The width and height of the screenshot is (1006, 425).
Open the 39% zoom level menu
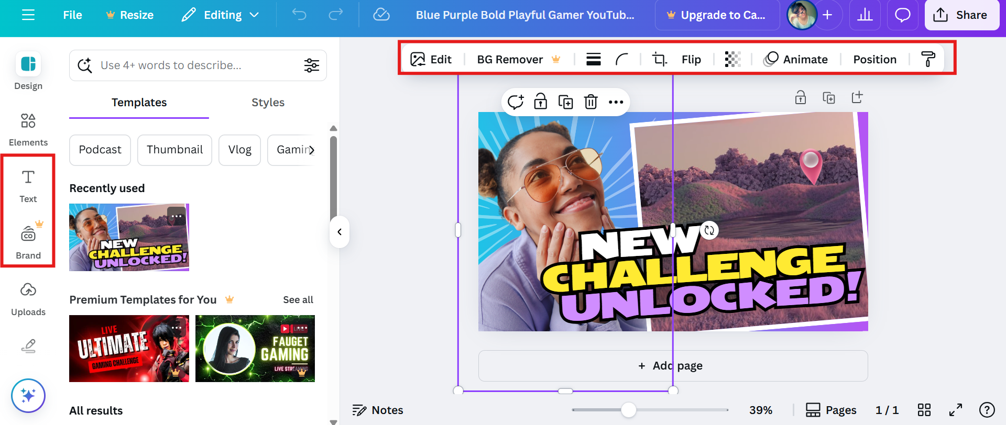coord(761,410)
